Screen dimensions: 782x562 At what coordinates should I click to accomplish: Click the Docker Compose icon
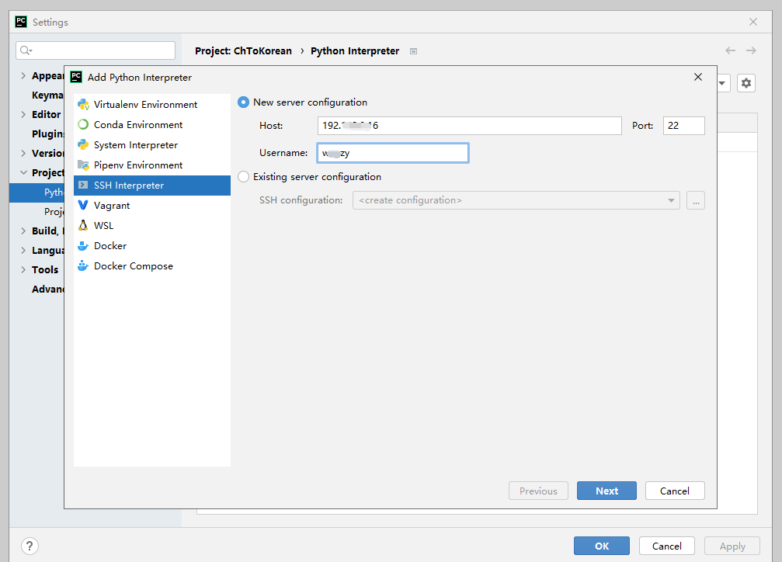[83, 265]
